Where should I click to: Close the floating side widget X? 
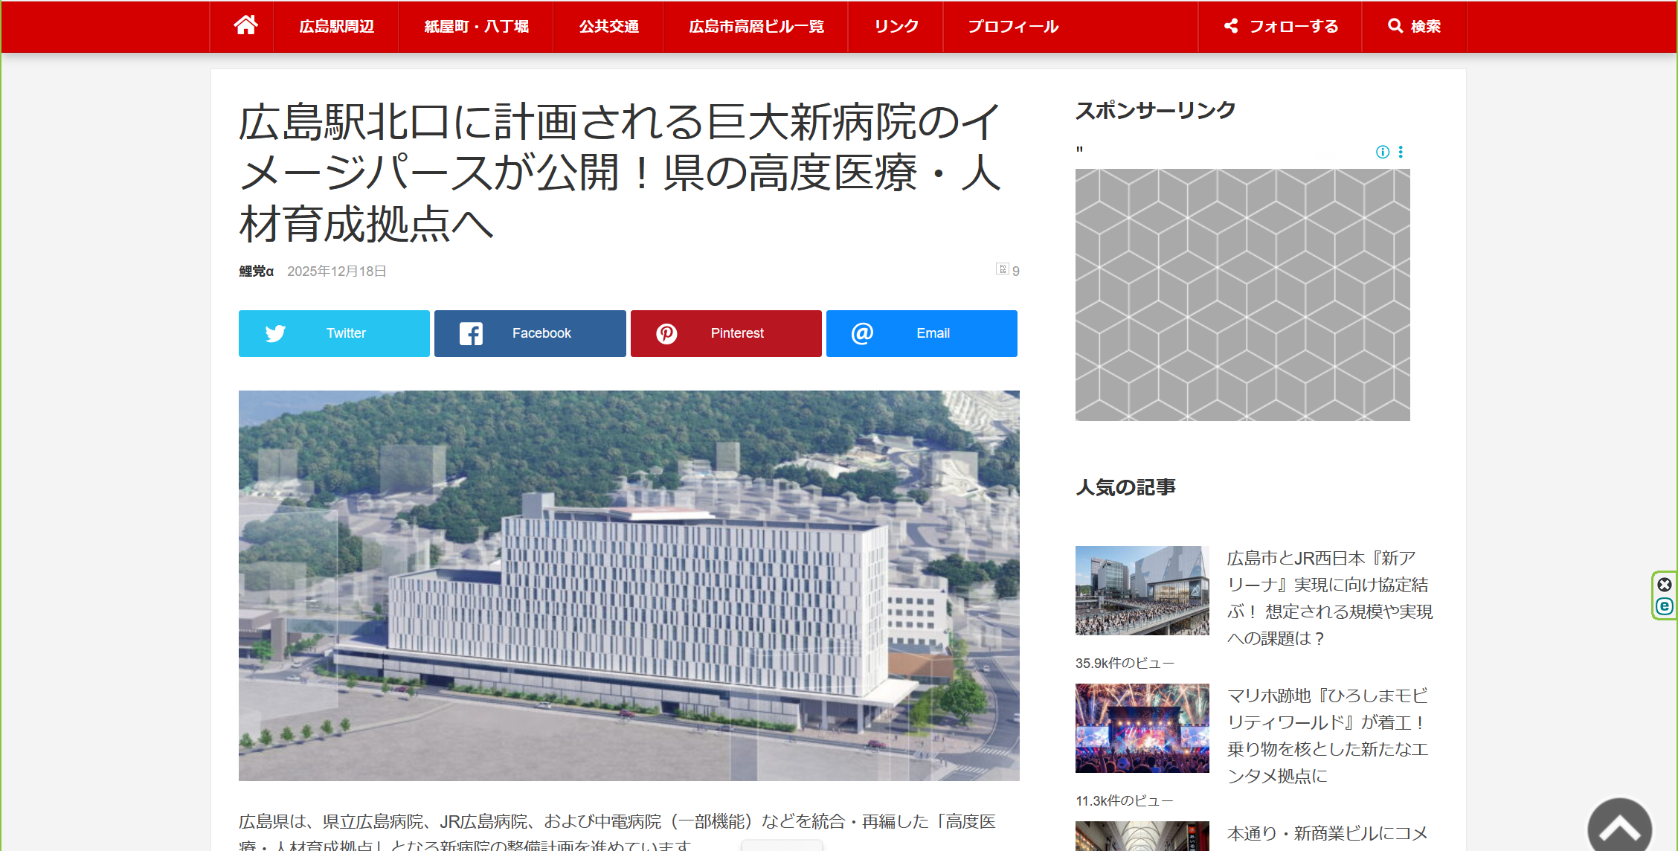1665,585
